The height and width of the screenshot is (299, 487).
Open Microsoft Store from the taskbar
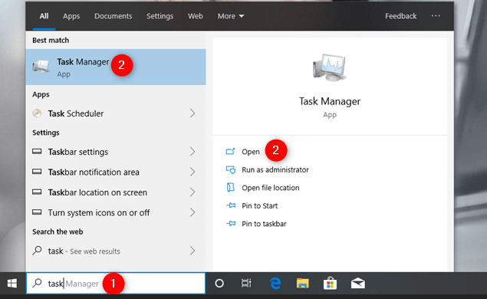(330, 283)
